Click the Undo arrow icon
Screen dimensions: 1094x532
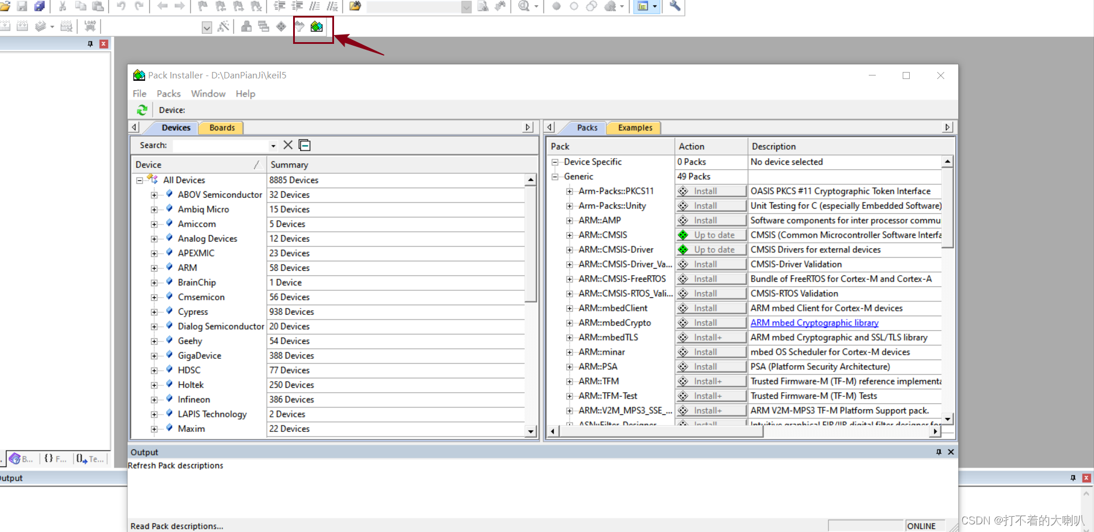[x=121, y=6]
